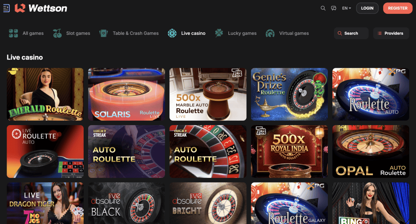This screenshot has height=224, width=416.
Task: Open the Opal Auto Roulette game
Action: click(x=370, y=151)
